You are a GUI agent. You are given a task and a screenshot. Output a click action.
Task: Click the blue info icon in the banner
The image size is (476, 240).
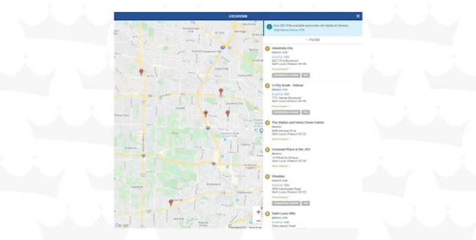coord(269,27)
